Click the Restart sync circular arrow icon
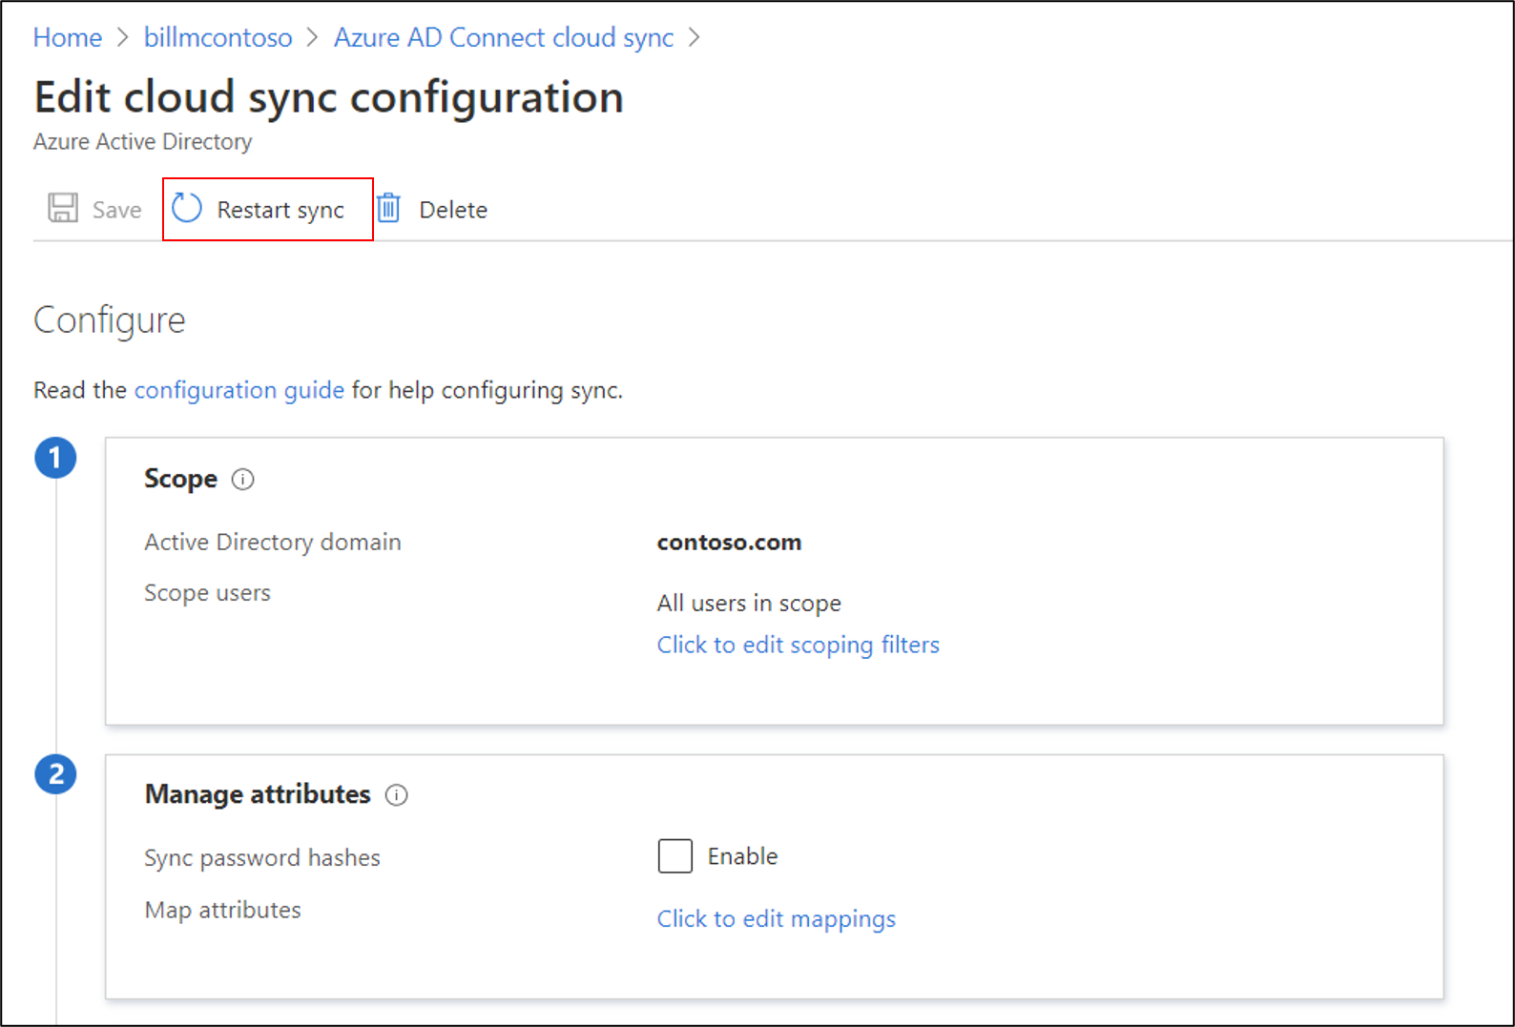This screenshot has width=1515, height=1027. [x=187, y=208]
